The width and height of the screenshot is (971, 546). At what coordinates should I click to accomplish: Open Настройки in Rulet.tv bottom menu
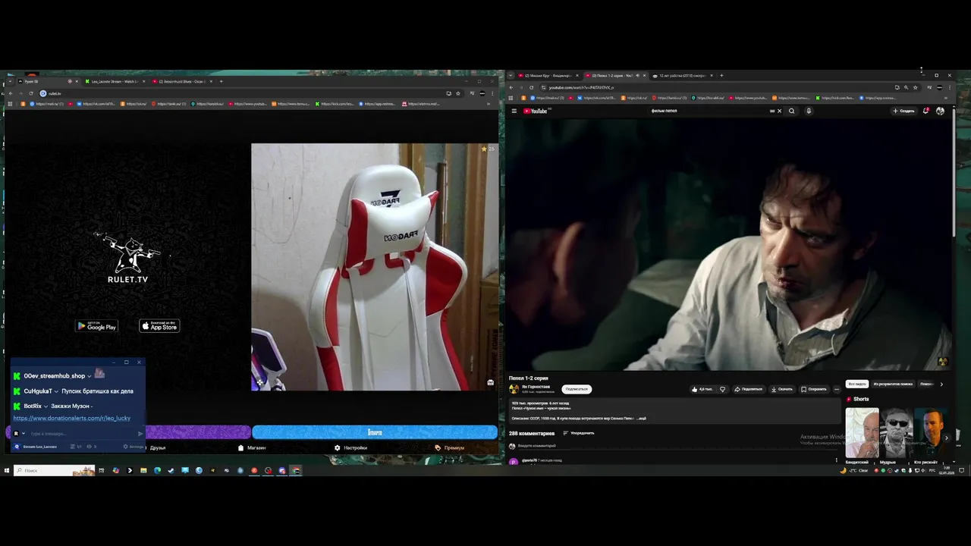pyautogui.click(x=351, y=447)
